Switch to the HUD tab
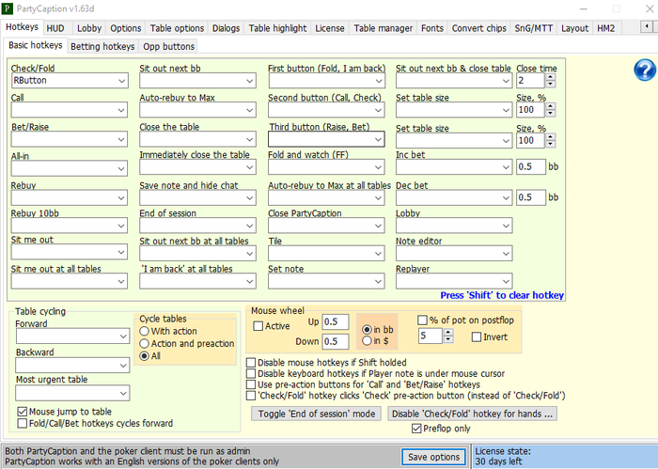 point(55,28)
